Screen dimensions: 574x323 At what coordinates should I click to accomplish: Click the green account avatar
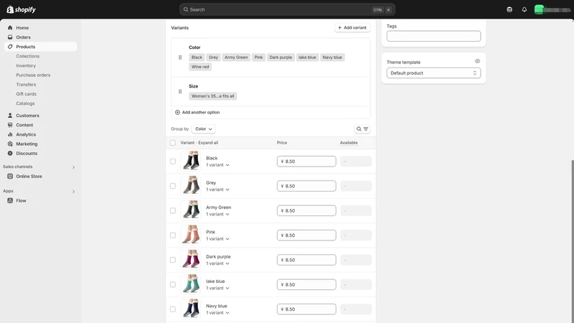coord(539,9)
